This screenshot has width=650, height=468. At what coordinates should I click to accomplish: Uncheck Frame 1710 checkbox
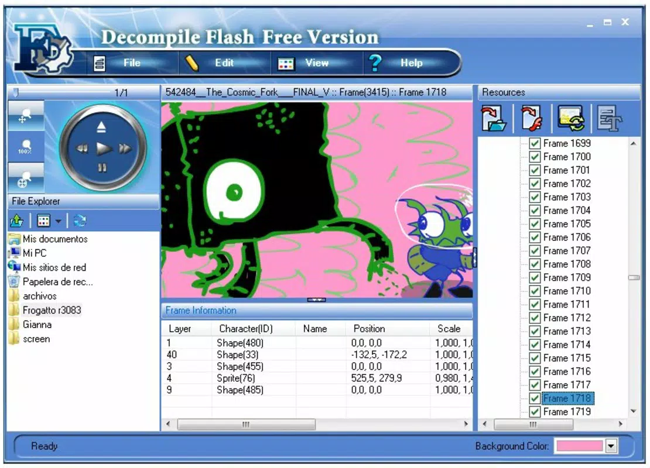click(535, 291)
